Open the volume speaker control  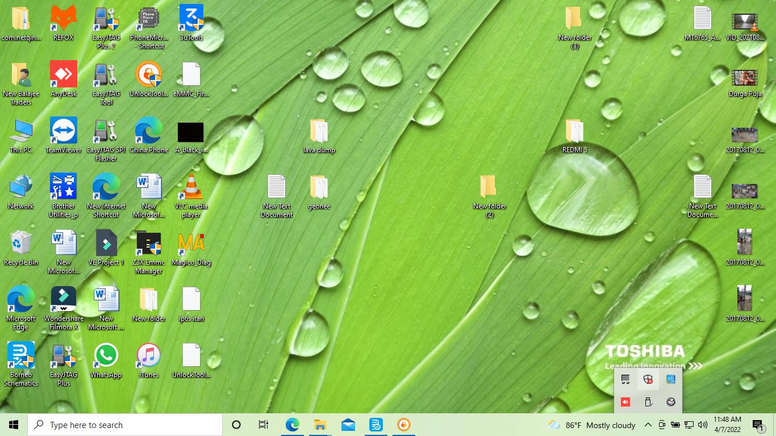[x=703, y=425]
